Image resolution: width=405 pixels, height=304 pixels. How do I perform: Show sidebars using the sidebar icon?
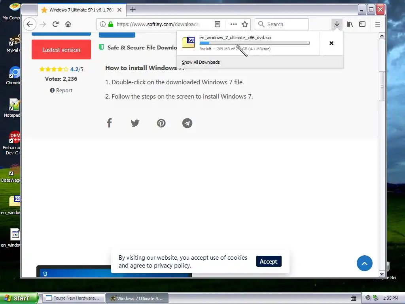click(362, 24)
